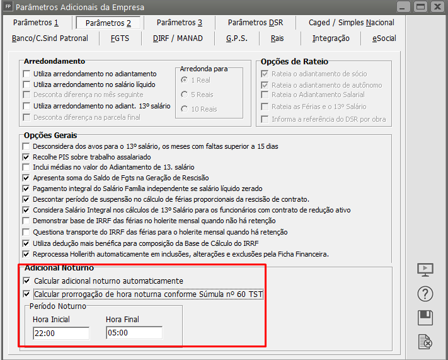
Task: Select the '5 Reais' rounding radio button
Action: (x=184, y=95)
